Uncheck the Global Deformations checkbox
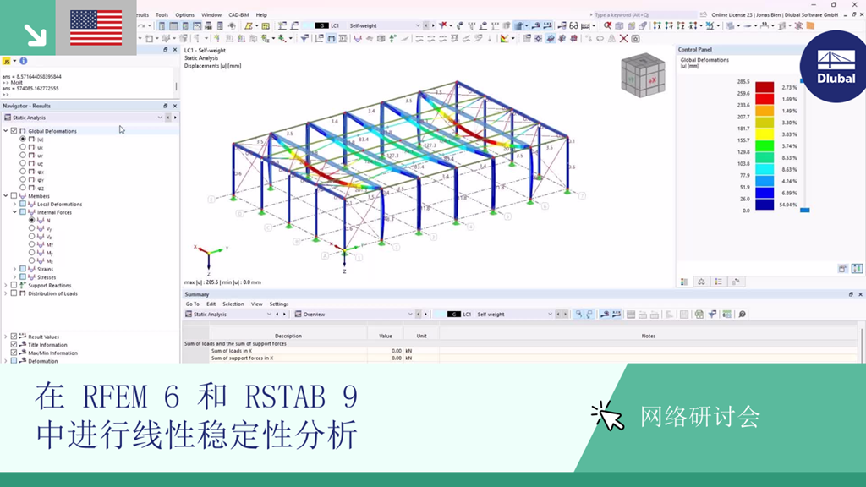The width and height of the screenshot is (866, 487). coord(14,131)
